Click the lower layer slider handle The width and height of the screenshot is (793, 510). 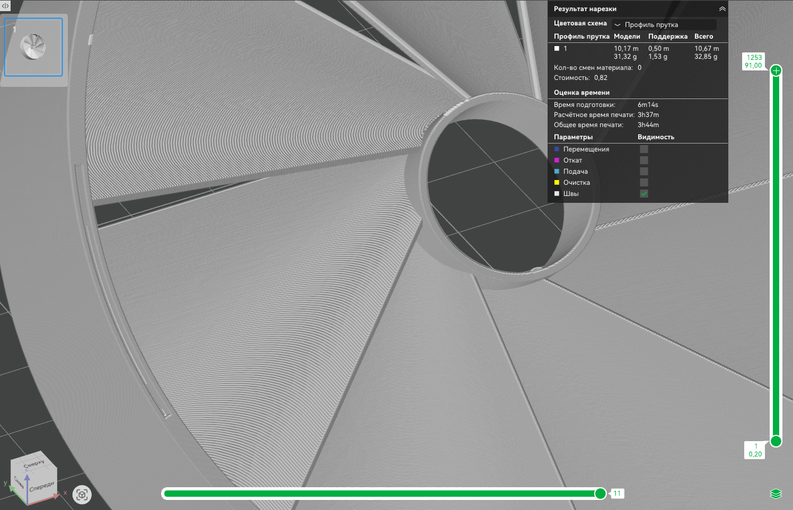coord(776,441)
